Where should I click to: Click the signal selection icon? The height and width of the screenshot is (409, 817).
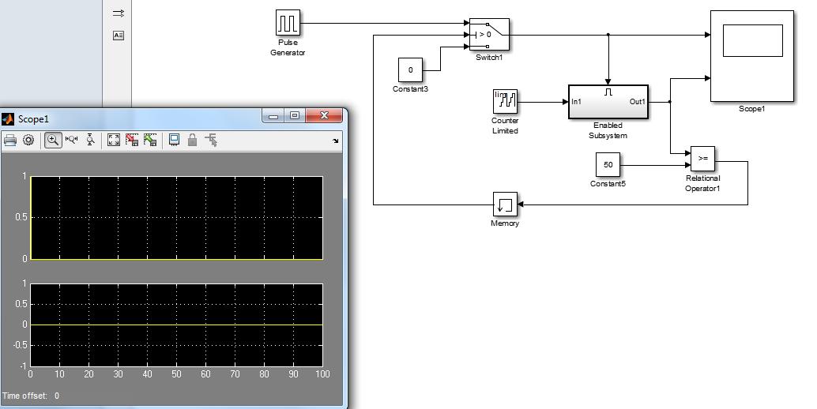[211, 140]
